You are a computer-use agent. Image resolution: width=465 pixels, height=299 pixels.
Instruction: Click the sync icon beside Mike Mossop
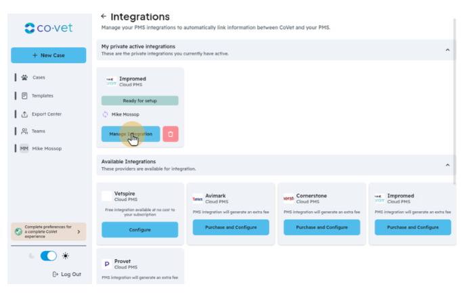(x=106, y=114)
